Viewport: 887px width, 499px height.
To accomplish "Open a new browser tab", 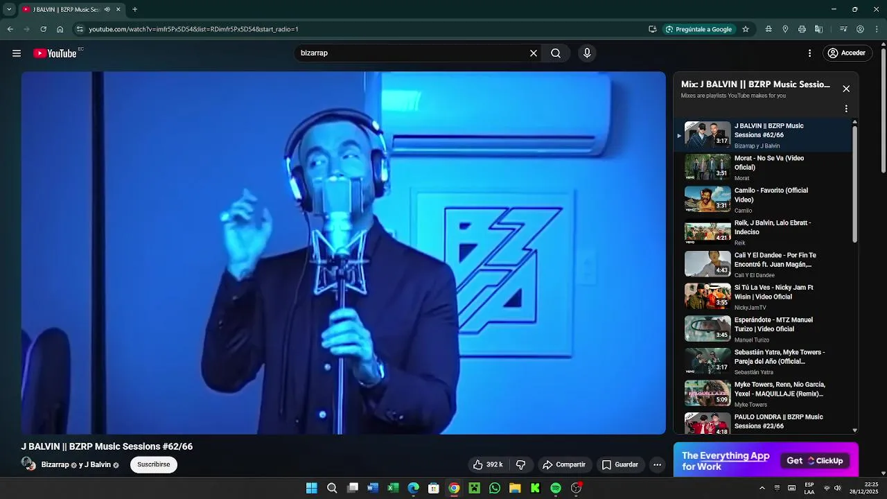I will pos(134,10).
